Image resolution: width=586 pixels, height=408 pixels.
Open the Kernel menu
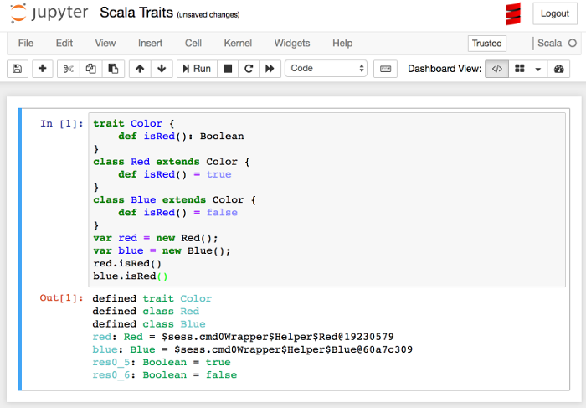238,44
